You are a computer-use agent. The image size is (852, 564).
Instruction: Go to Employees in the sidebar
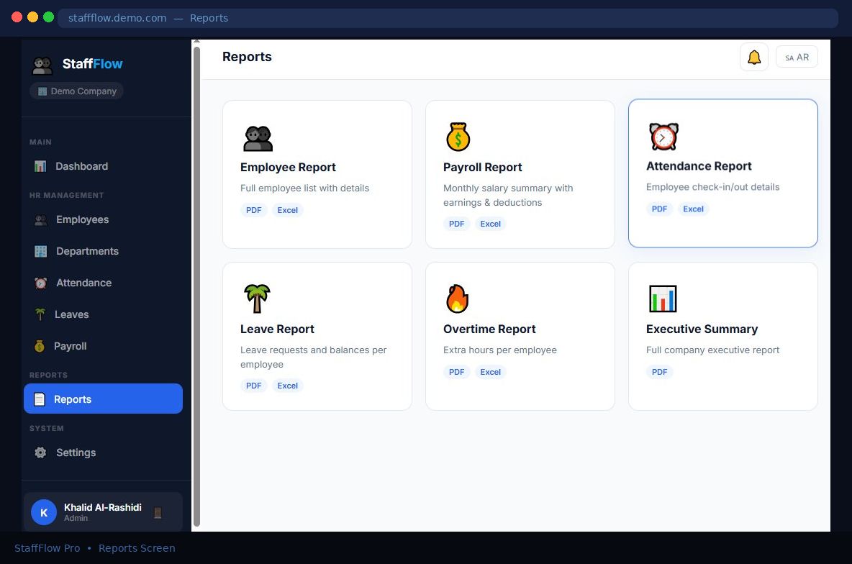(x=103, y=219)
